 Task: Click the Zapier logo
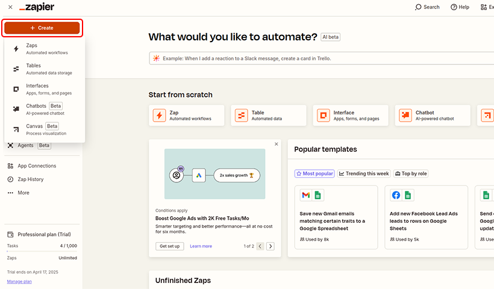pos(37,7)
